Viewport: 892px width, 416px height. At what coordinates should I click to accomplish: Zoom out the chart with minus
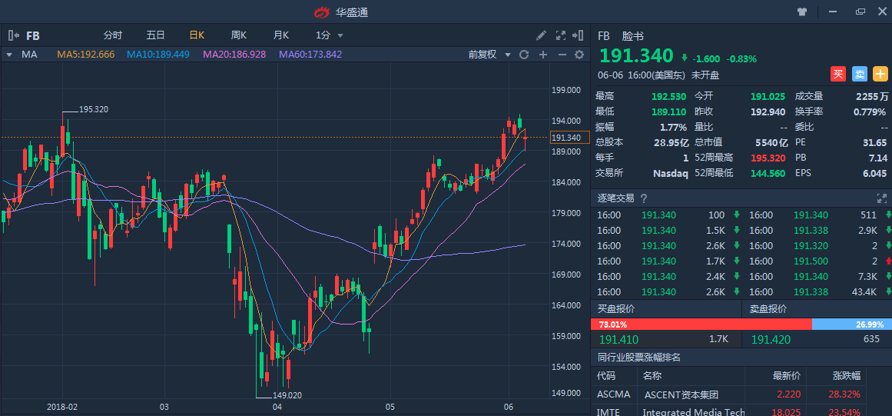pyautogui.click(x=562, y=55)
